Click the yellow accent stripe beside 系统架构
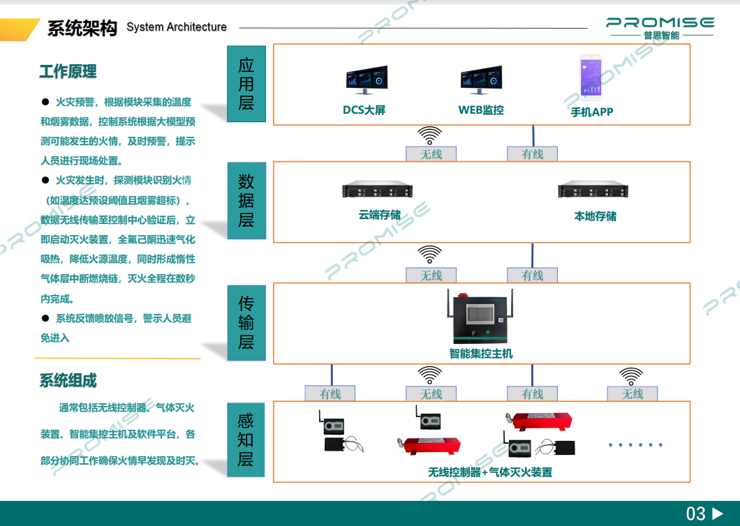740x526 pixels. (x=21, y=28)
